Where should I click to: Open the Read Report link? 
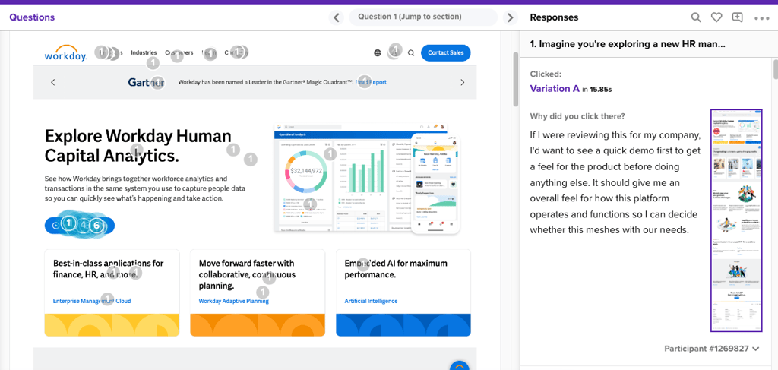pos(371,82)
